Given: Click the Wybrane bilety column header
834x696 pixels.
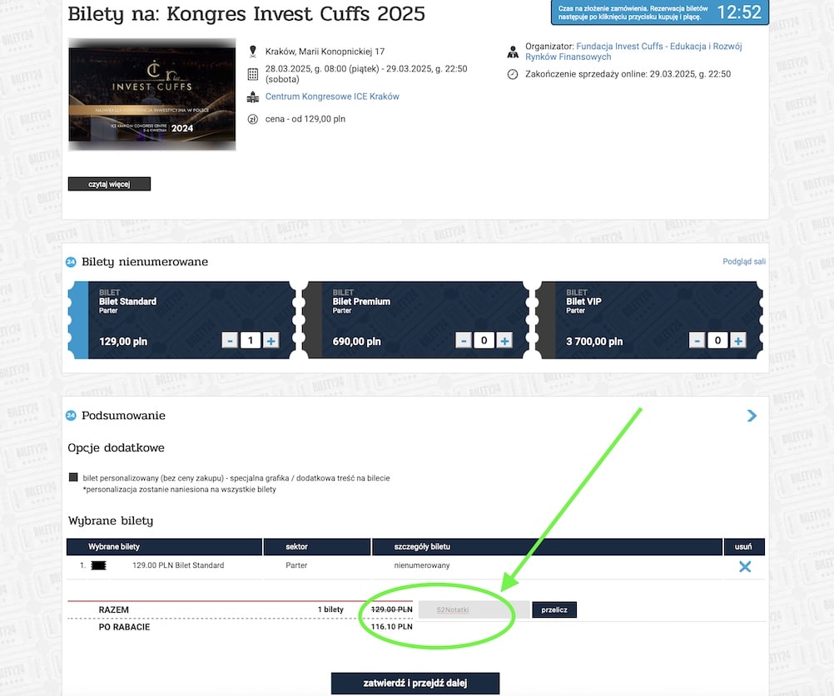Looking at the screenshot, I should 164,546.
